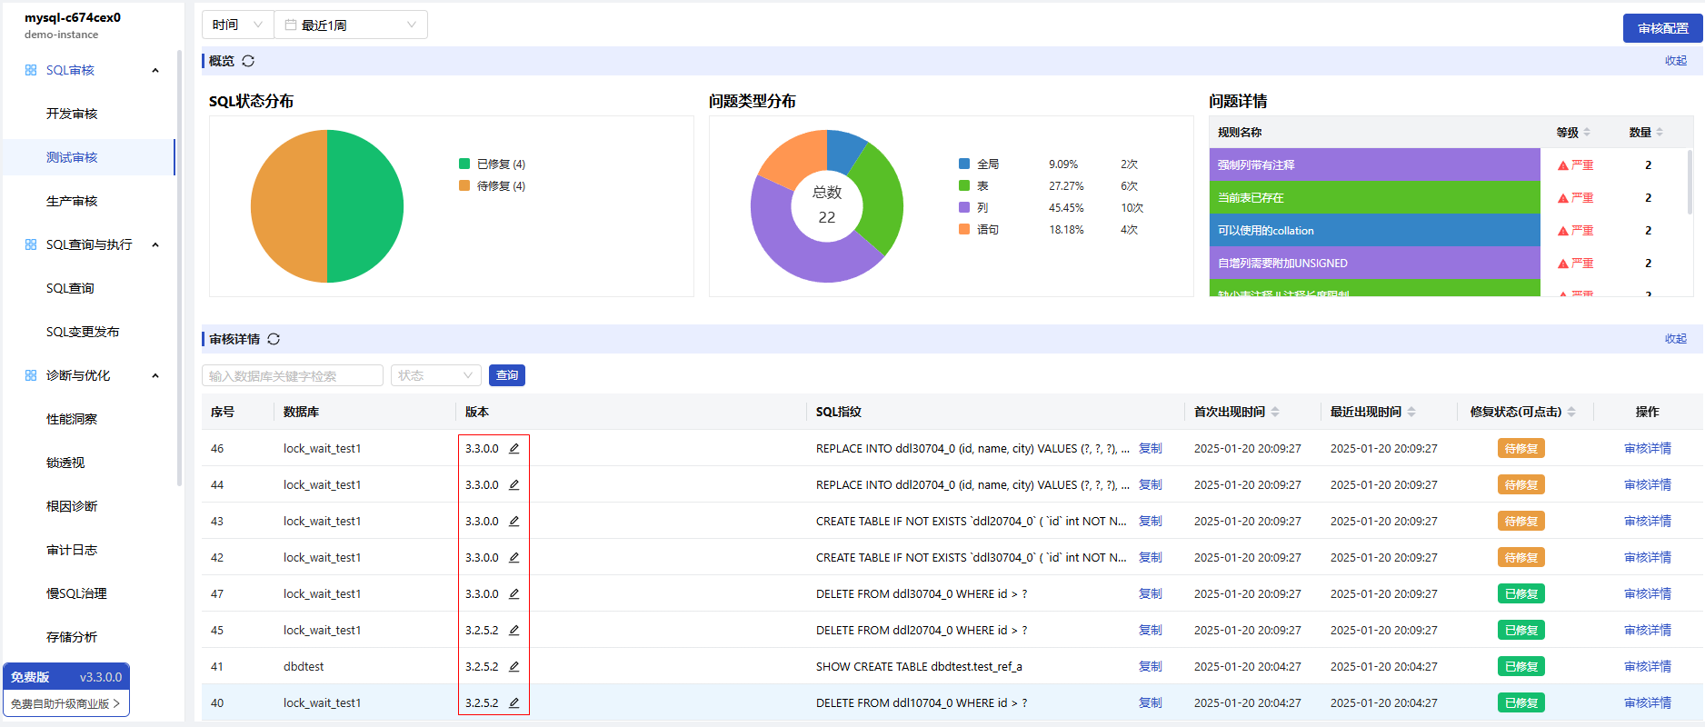Click purple 列 swatch in 问题类型分布 legend

pos(964,207)
